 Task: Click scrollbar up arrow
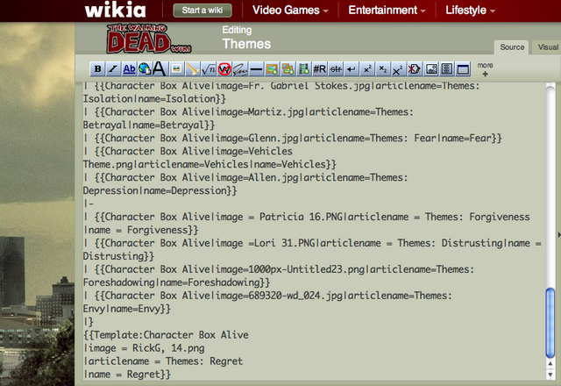click(x=550, y=364)
